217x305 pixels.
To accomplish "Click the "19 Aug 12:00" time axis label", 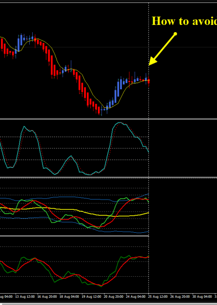I will 92,297.
